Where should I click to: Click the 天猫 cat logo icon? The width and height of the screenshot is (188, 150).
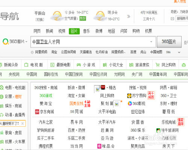pos(103,87)
